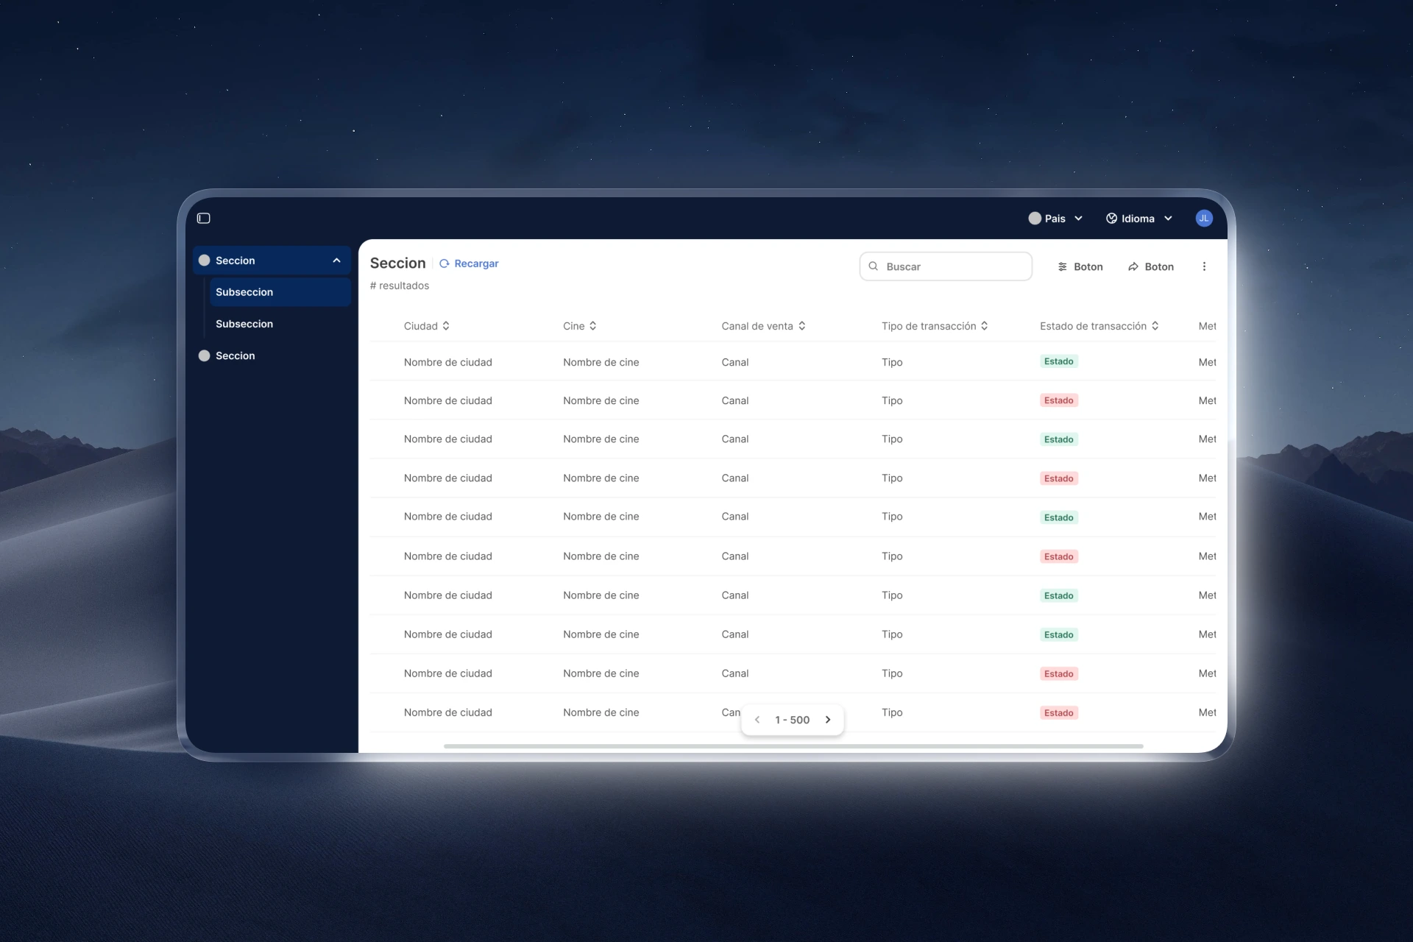
Task: Click the Boton with filter icon
Action: (x=1080, y=266)
